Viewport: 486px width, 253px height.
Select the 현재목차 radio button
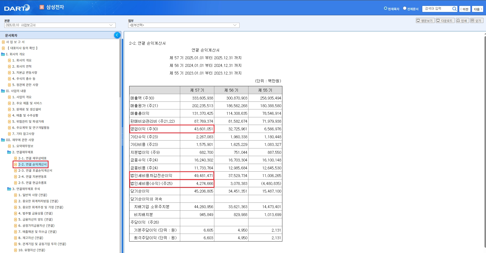[386, 8]
